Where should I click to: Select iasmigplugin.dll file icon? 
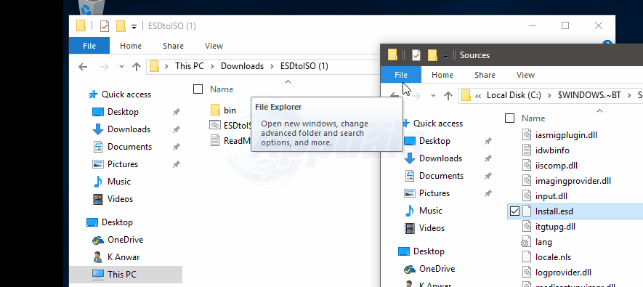click(x=527, y=134)
